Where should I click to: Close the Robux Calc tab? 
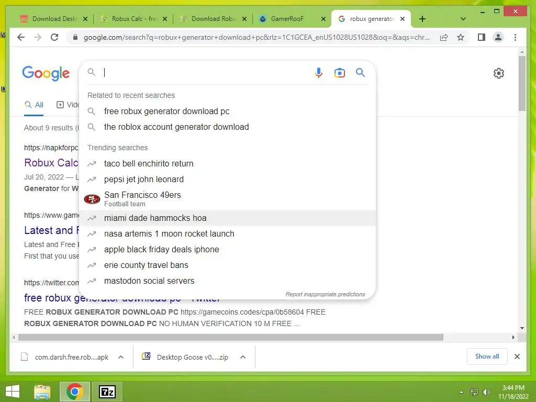point(165,19)
